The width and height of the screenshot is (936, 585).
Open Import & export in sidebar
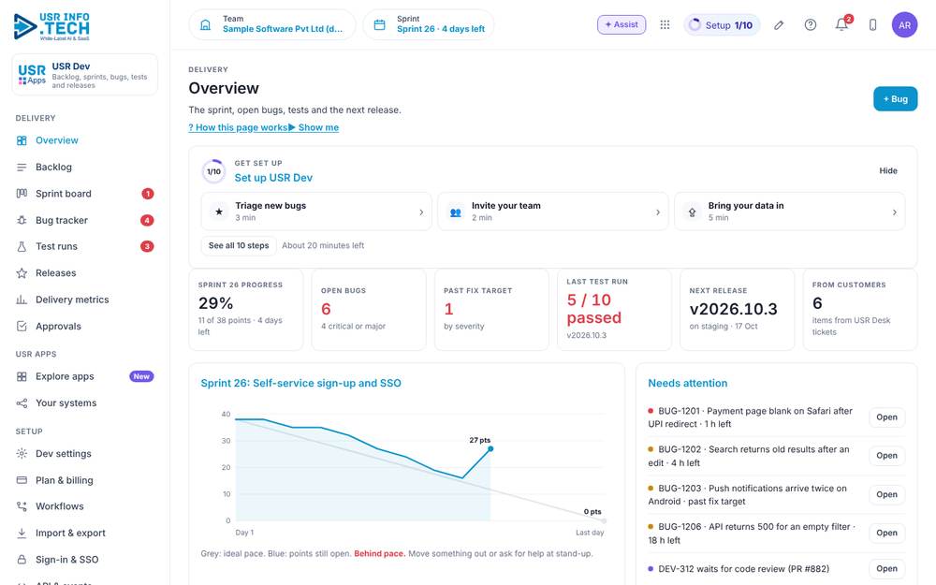[x=85, y=534]
